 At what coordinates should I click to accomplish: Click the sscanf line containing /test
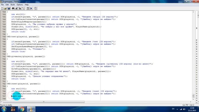point(63,42)
